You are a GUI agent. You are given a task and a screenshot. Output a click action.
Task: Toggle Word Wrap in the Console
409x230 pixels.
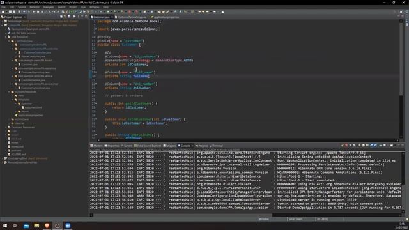click(367, 145)
